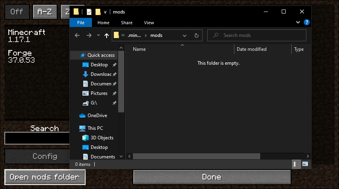Image resolution: width=339 pixels, height=189 pixels.
Task: Click horizontal scroll left arrow
Action: click(x=129, y=156)
